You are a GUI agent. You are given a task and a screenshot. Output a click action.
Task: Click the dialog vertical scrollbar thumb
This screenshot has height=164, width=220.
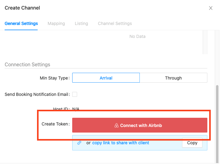(217, 124)
